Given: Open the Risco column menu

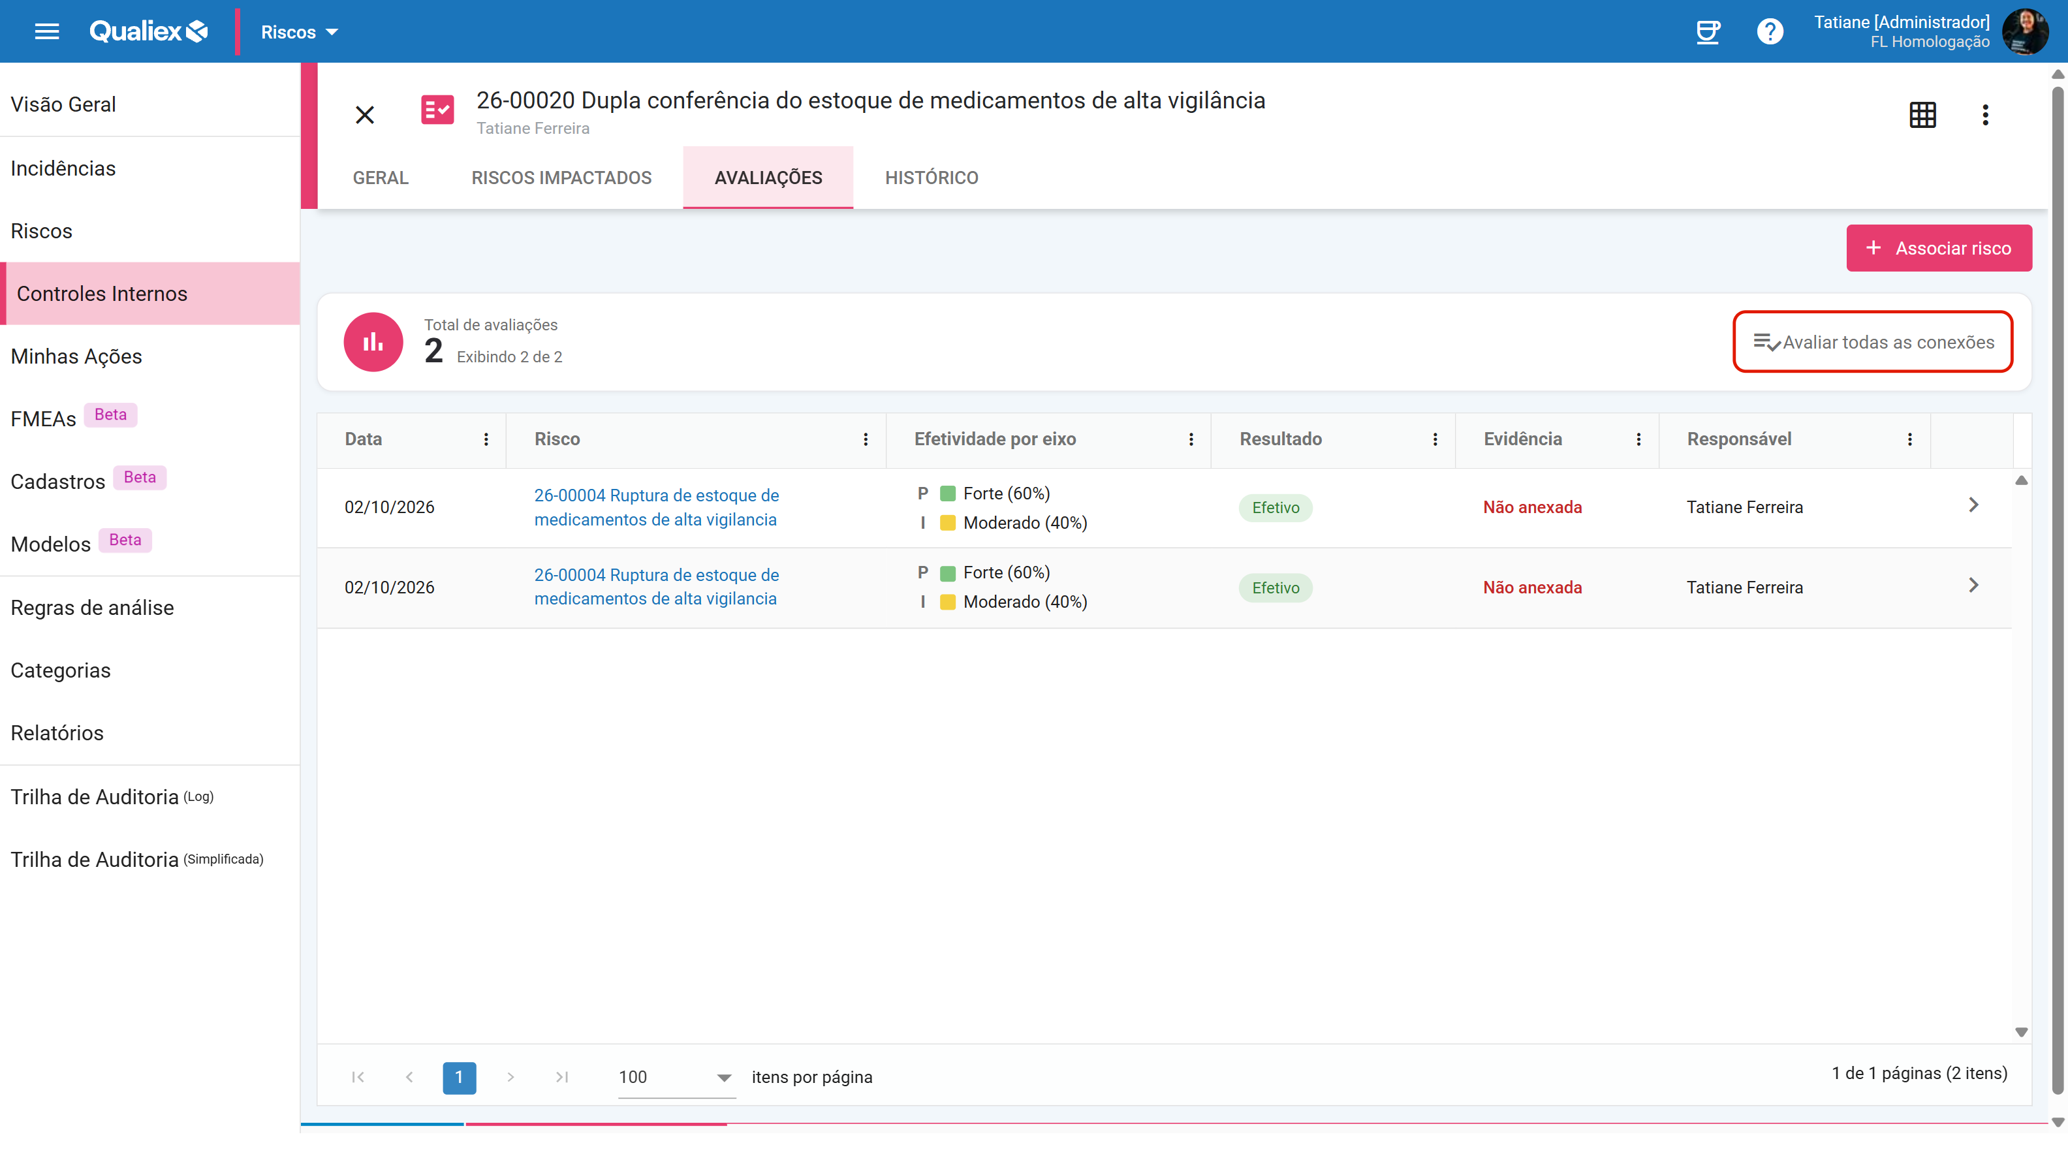Looking at the screenshot, I should coord(866,439).
